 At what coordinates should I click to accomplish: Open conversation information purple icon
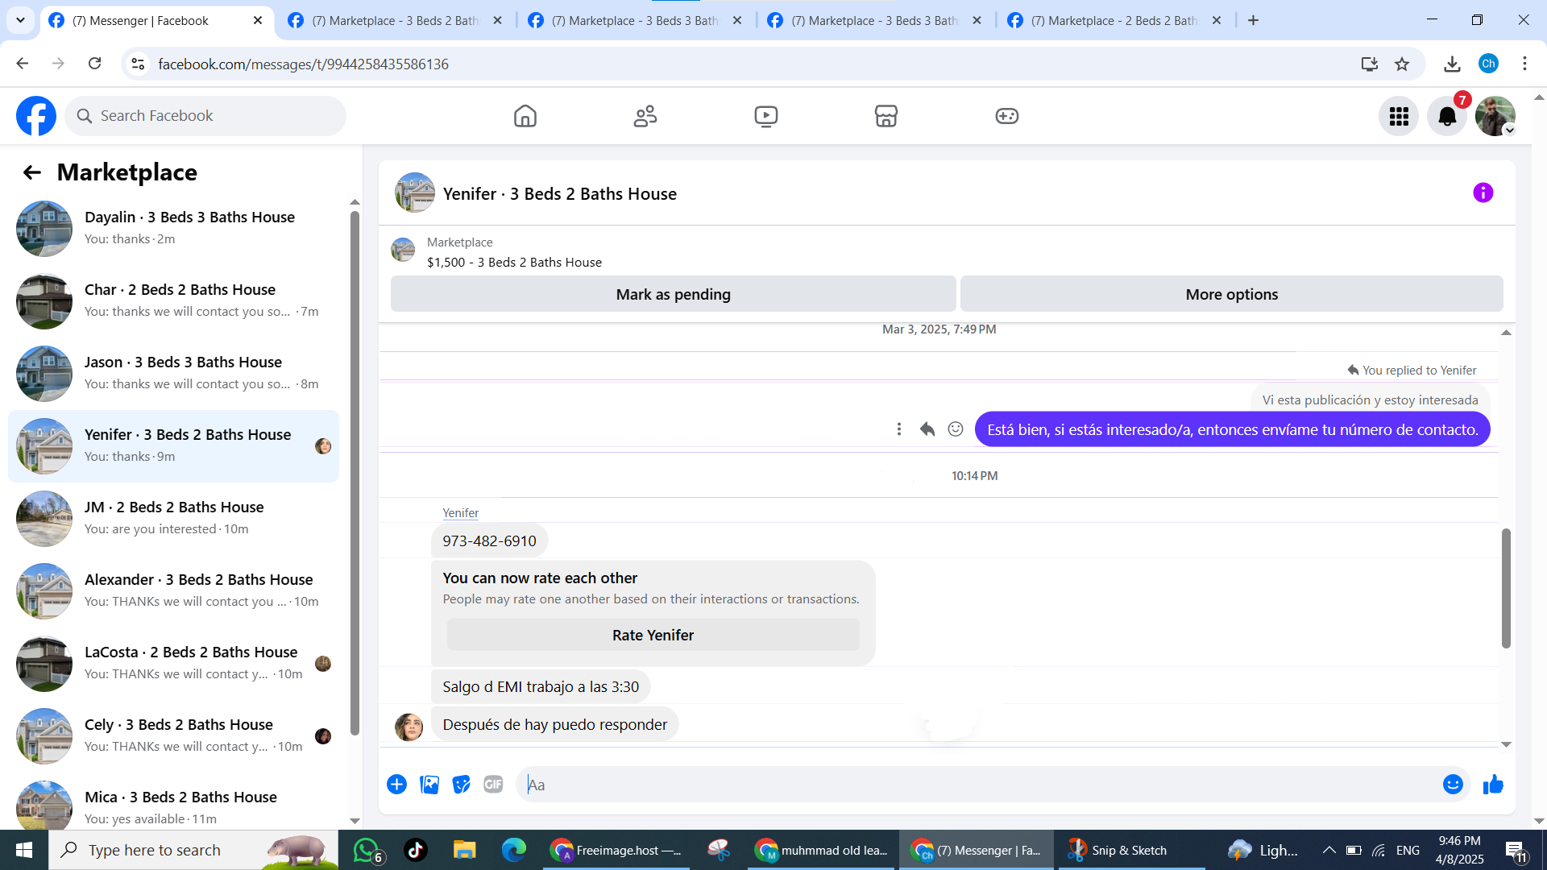pyautogui.click(x=1483, y=193)
